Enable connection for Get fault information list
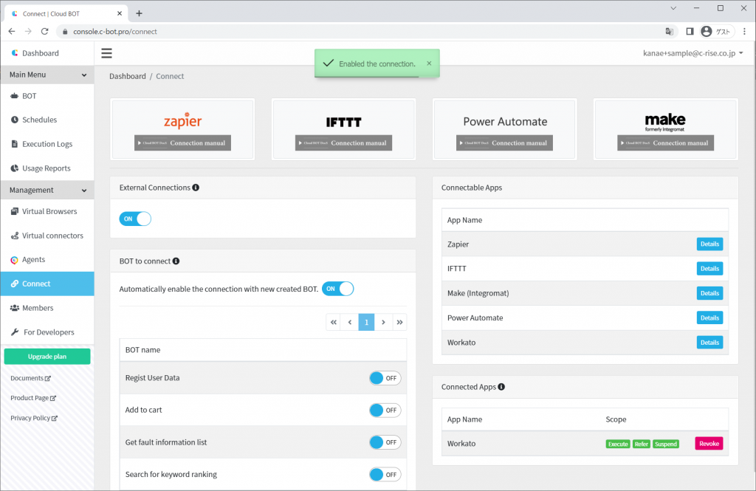Screen dimensions: 756x491 click(385, 442)
